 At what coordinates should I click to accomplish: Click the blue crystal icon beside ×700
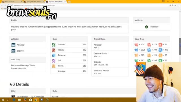coord(149,50)
